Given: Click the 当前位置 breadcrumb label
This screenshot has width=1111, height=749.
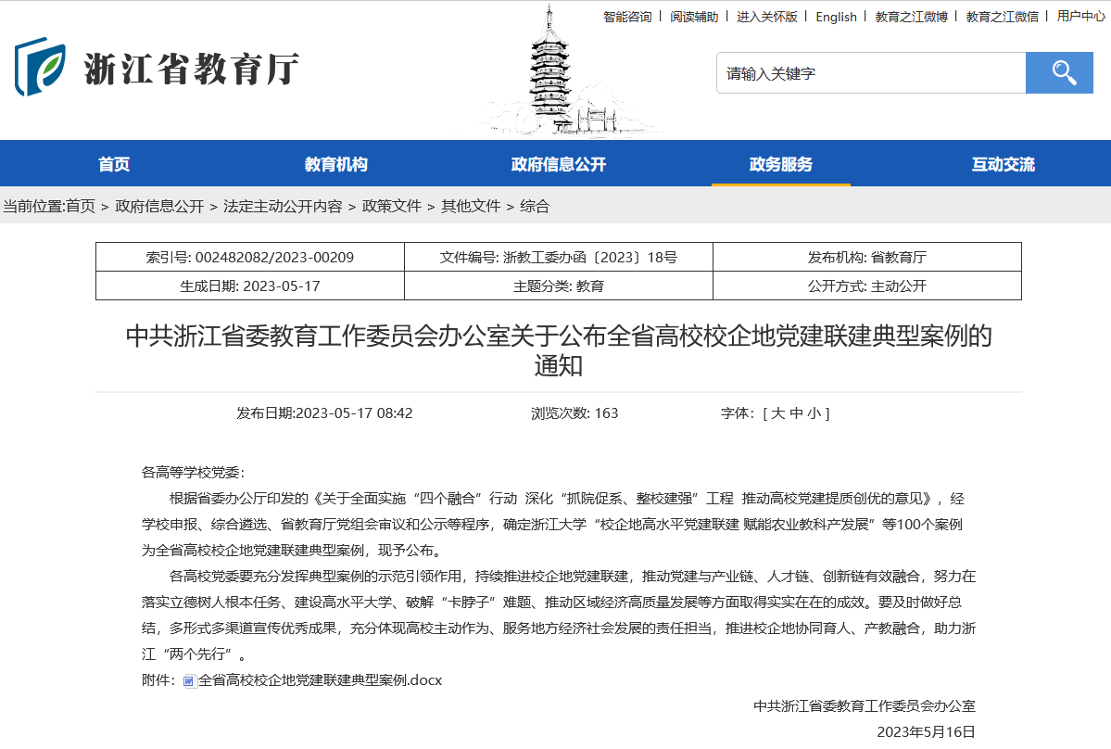Looking at the screenshot, I should click(32, 206).
